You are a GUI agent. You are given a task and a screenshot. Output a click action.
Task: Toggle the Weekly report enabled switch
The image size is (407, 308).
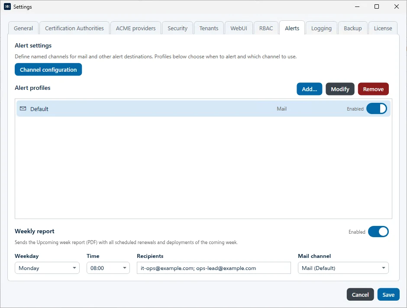(378, 232)
